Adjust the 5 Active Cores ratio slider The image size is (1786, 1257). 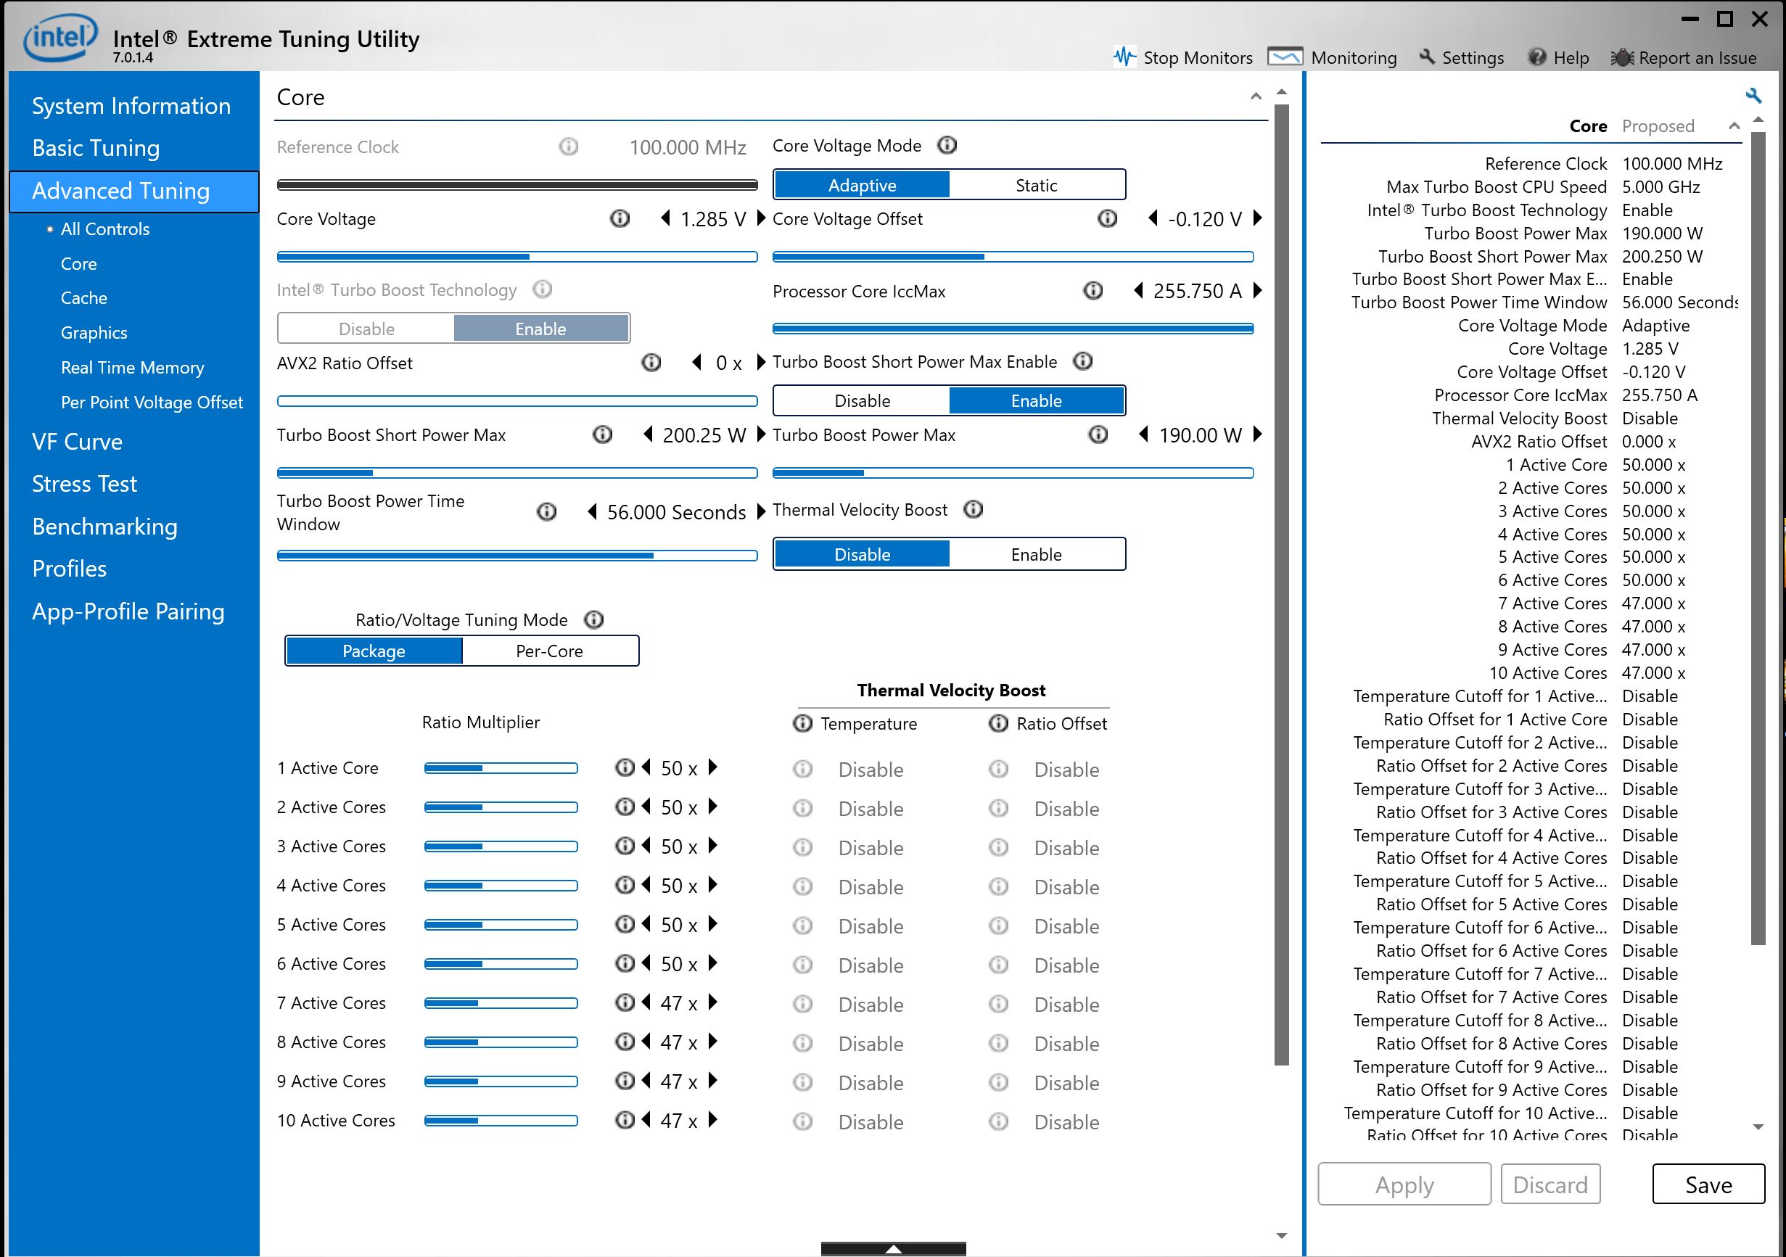pos(501,925)
